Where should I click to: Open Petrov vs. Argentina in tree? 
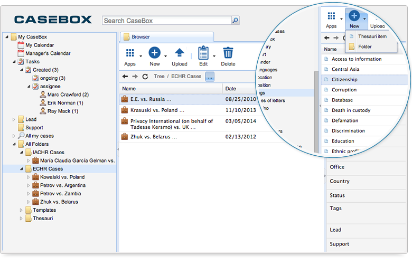click(x=63, y=185)
